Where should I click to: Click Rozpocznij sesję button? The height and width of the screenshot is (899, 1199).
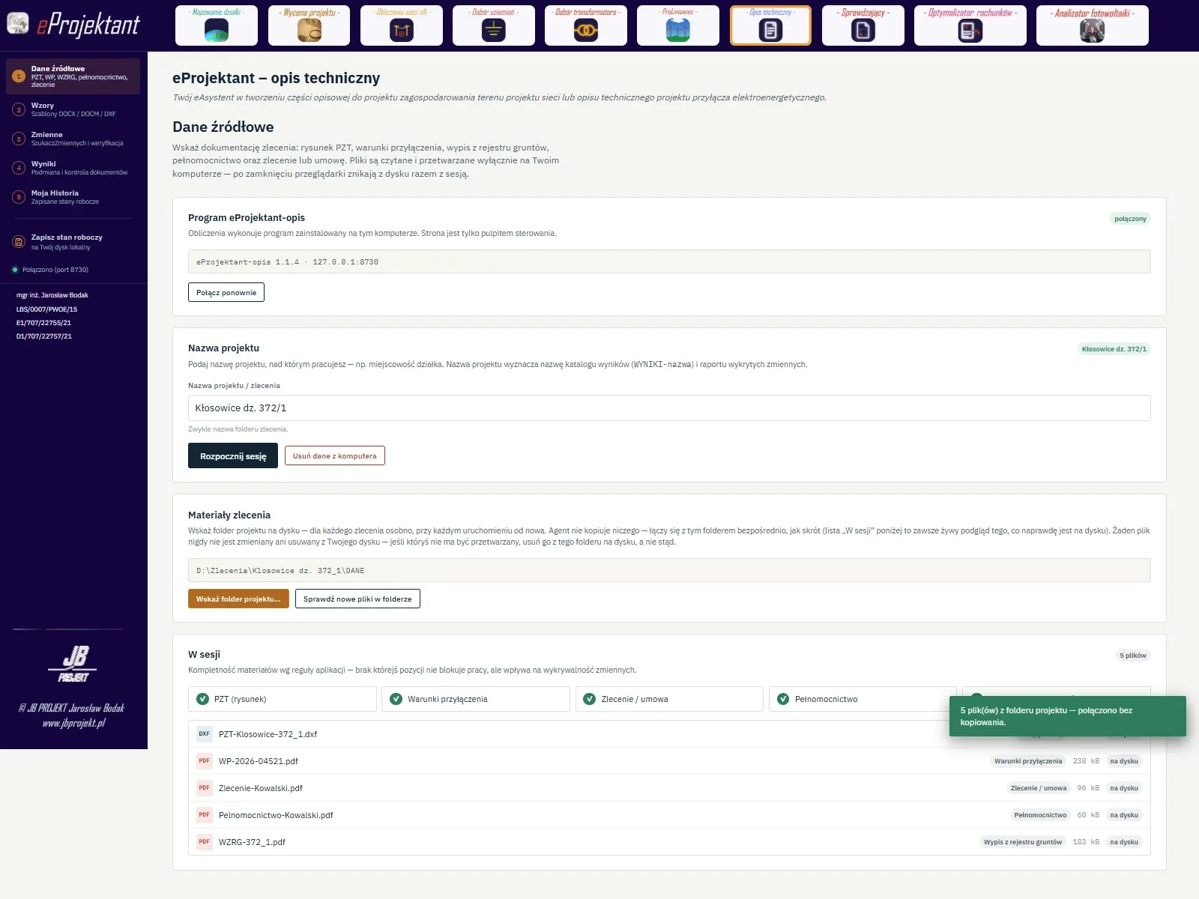tap(233, 455)
